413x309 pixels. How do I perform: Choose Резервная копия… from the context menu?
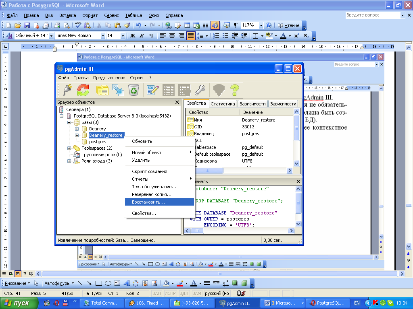point(159,194)
